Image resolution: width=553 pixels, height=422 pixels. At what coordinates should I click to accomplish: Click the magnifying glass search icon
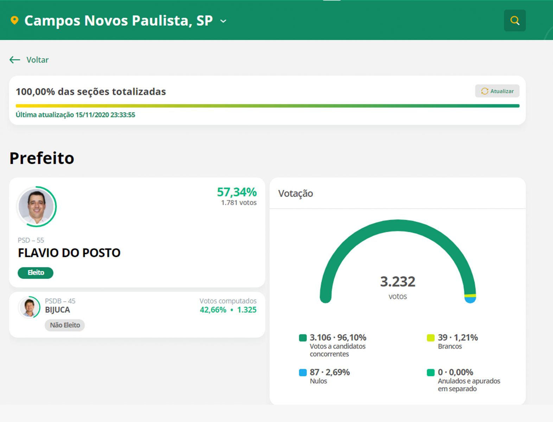[515, 20]
